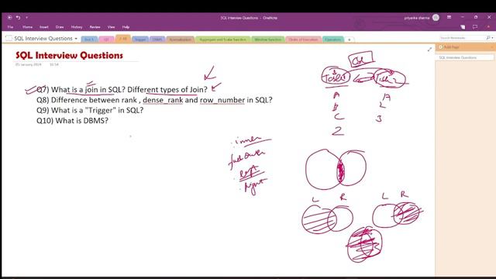This screenshot has width=496, height=279.
Task: Open Ribbon Display Options icon
Action: click(449, 17)
